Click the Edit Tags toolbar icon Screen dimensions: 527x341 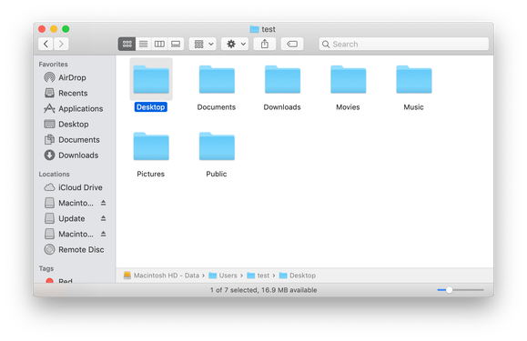pos(292,44)
